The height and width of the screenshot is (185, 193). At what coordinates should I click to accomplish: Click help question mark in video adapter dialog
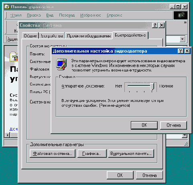181,51
